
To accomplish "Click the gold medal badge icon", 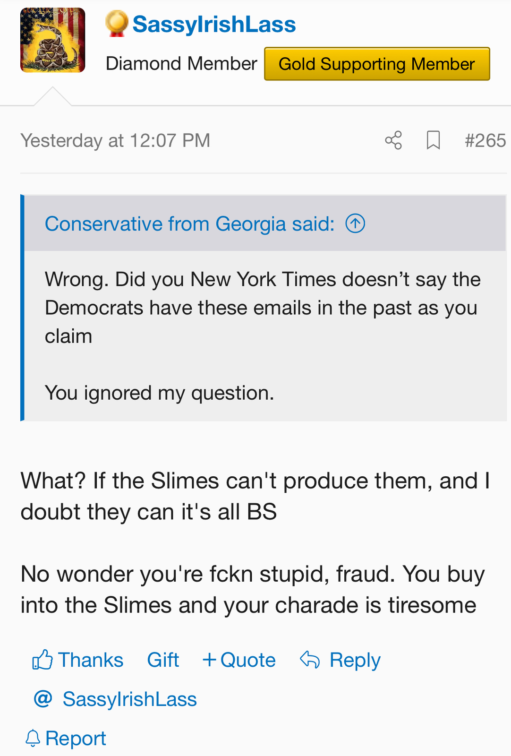I will point(116,24).
